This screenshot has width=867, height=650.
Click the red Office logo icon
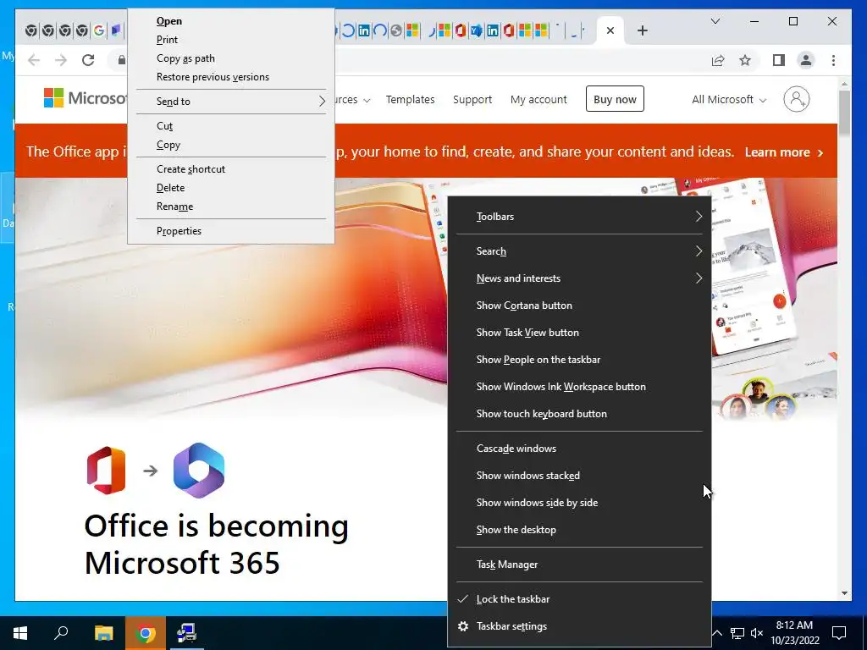tap(106, 471)
